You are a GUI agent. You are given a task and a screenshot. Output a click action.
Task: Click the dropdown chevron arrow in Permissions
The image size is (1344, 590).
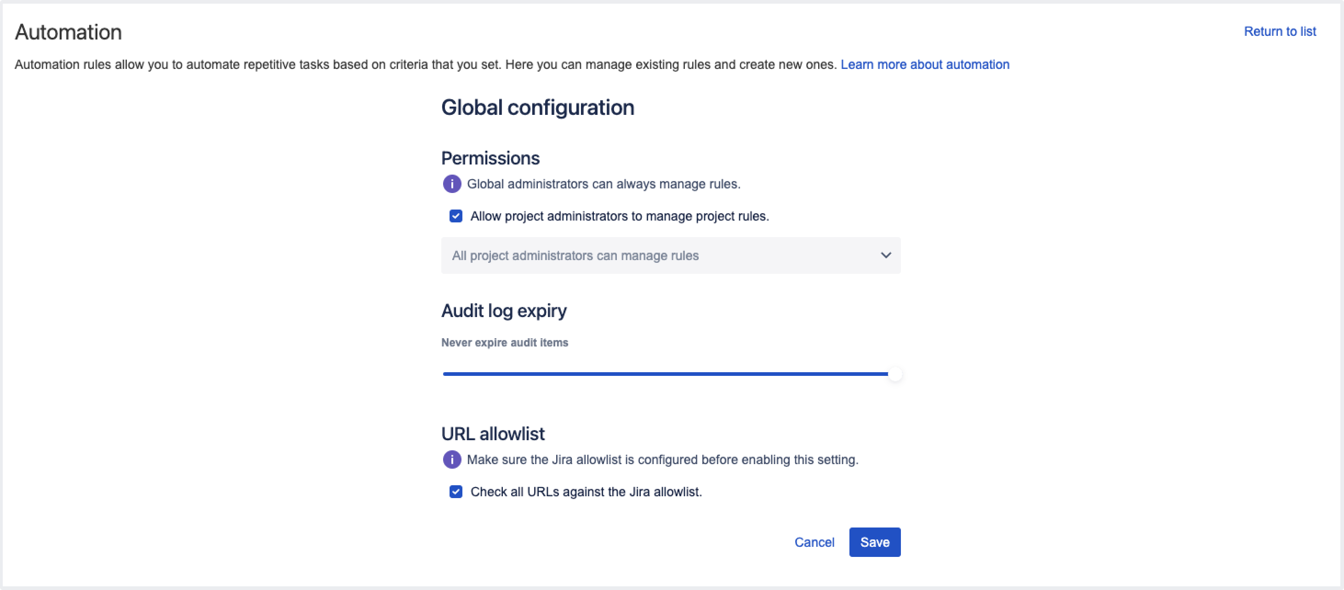pyautogui.click(x=885, y=255)
